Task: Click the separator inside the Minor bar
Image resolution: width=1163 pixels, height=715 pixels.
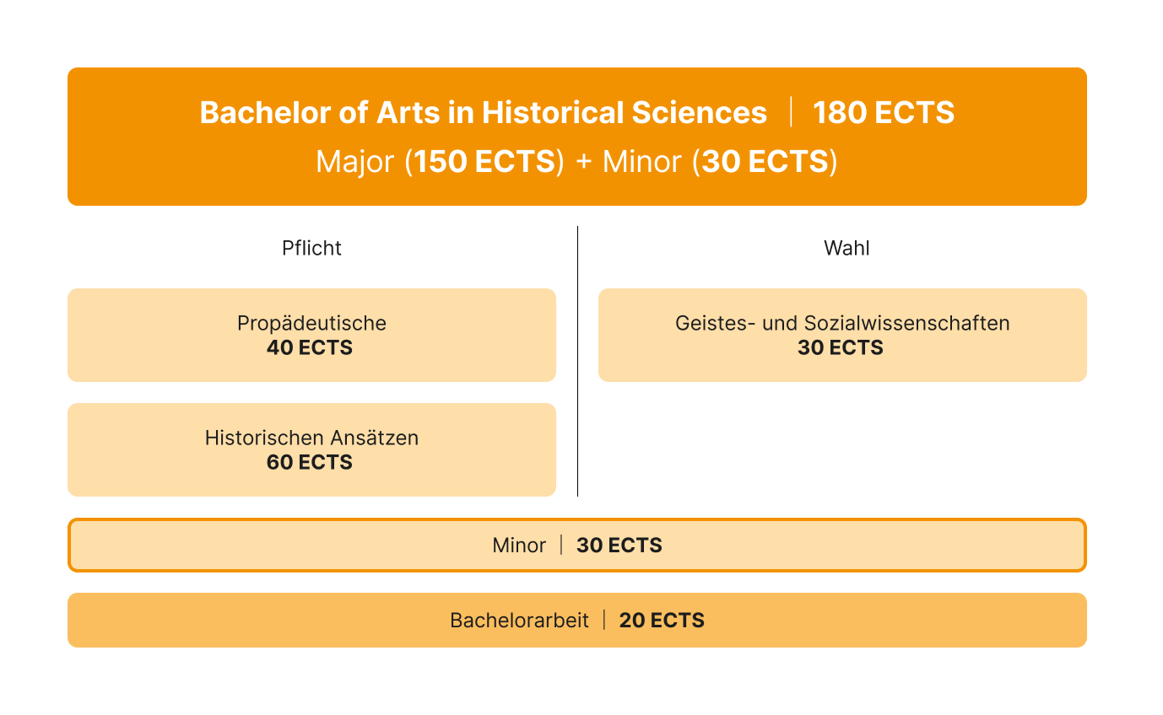Action: coord(561,545)
